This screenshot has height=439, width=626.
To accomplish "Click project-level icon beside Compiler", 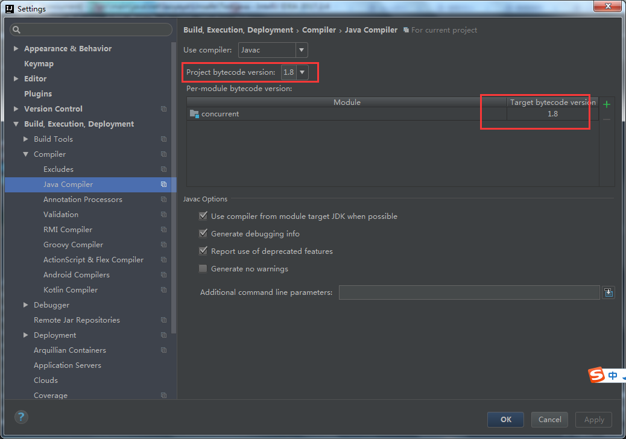I will [163, 154].
